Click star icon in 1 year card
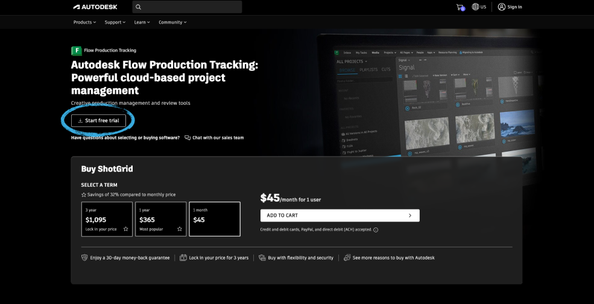The width and height of the screenshot is (594, 304). click(180, 229)
